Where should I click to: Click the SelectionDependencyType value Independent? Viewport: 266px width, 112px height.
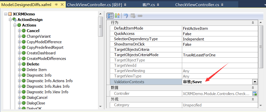[x=220, y=39]
